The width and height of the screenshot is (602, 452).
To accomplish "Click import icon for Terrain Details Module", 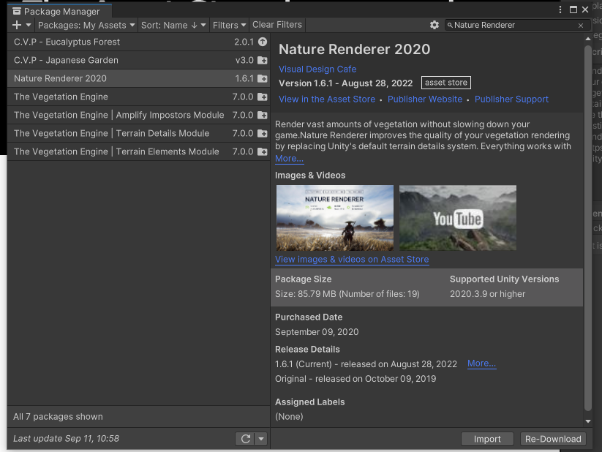I will click(x=262, y=134).
